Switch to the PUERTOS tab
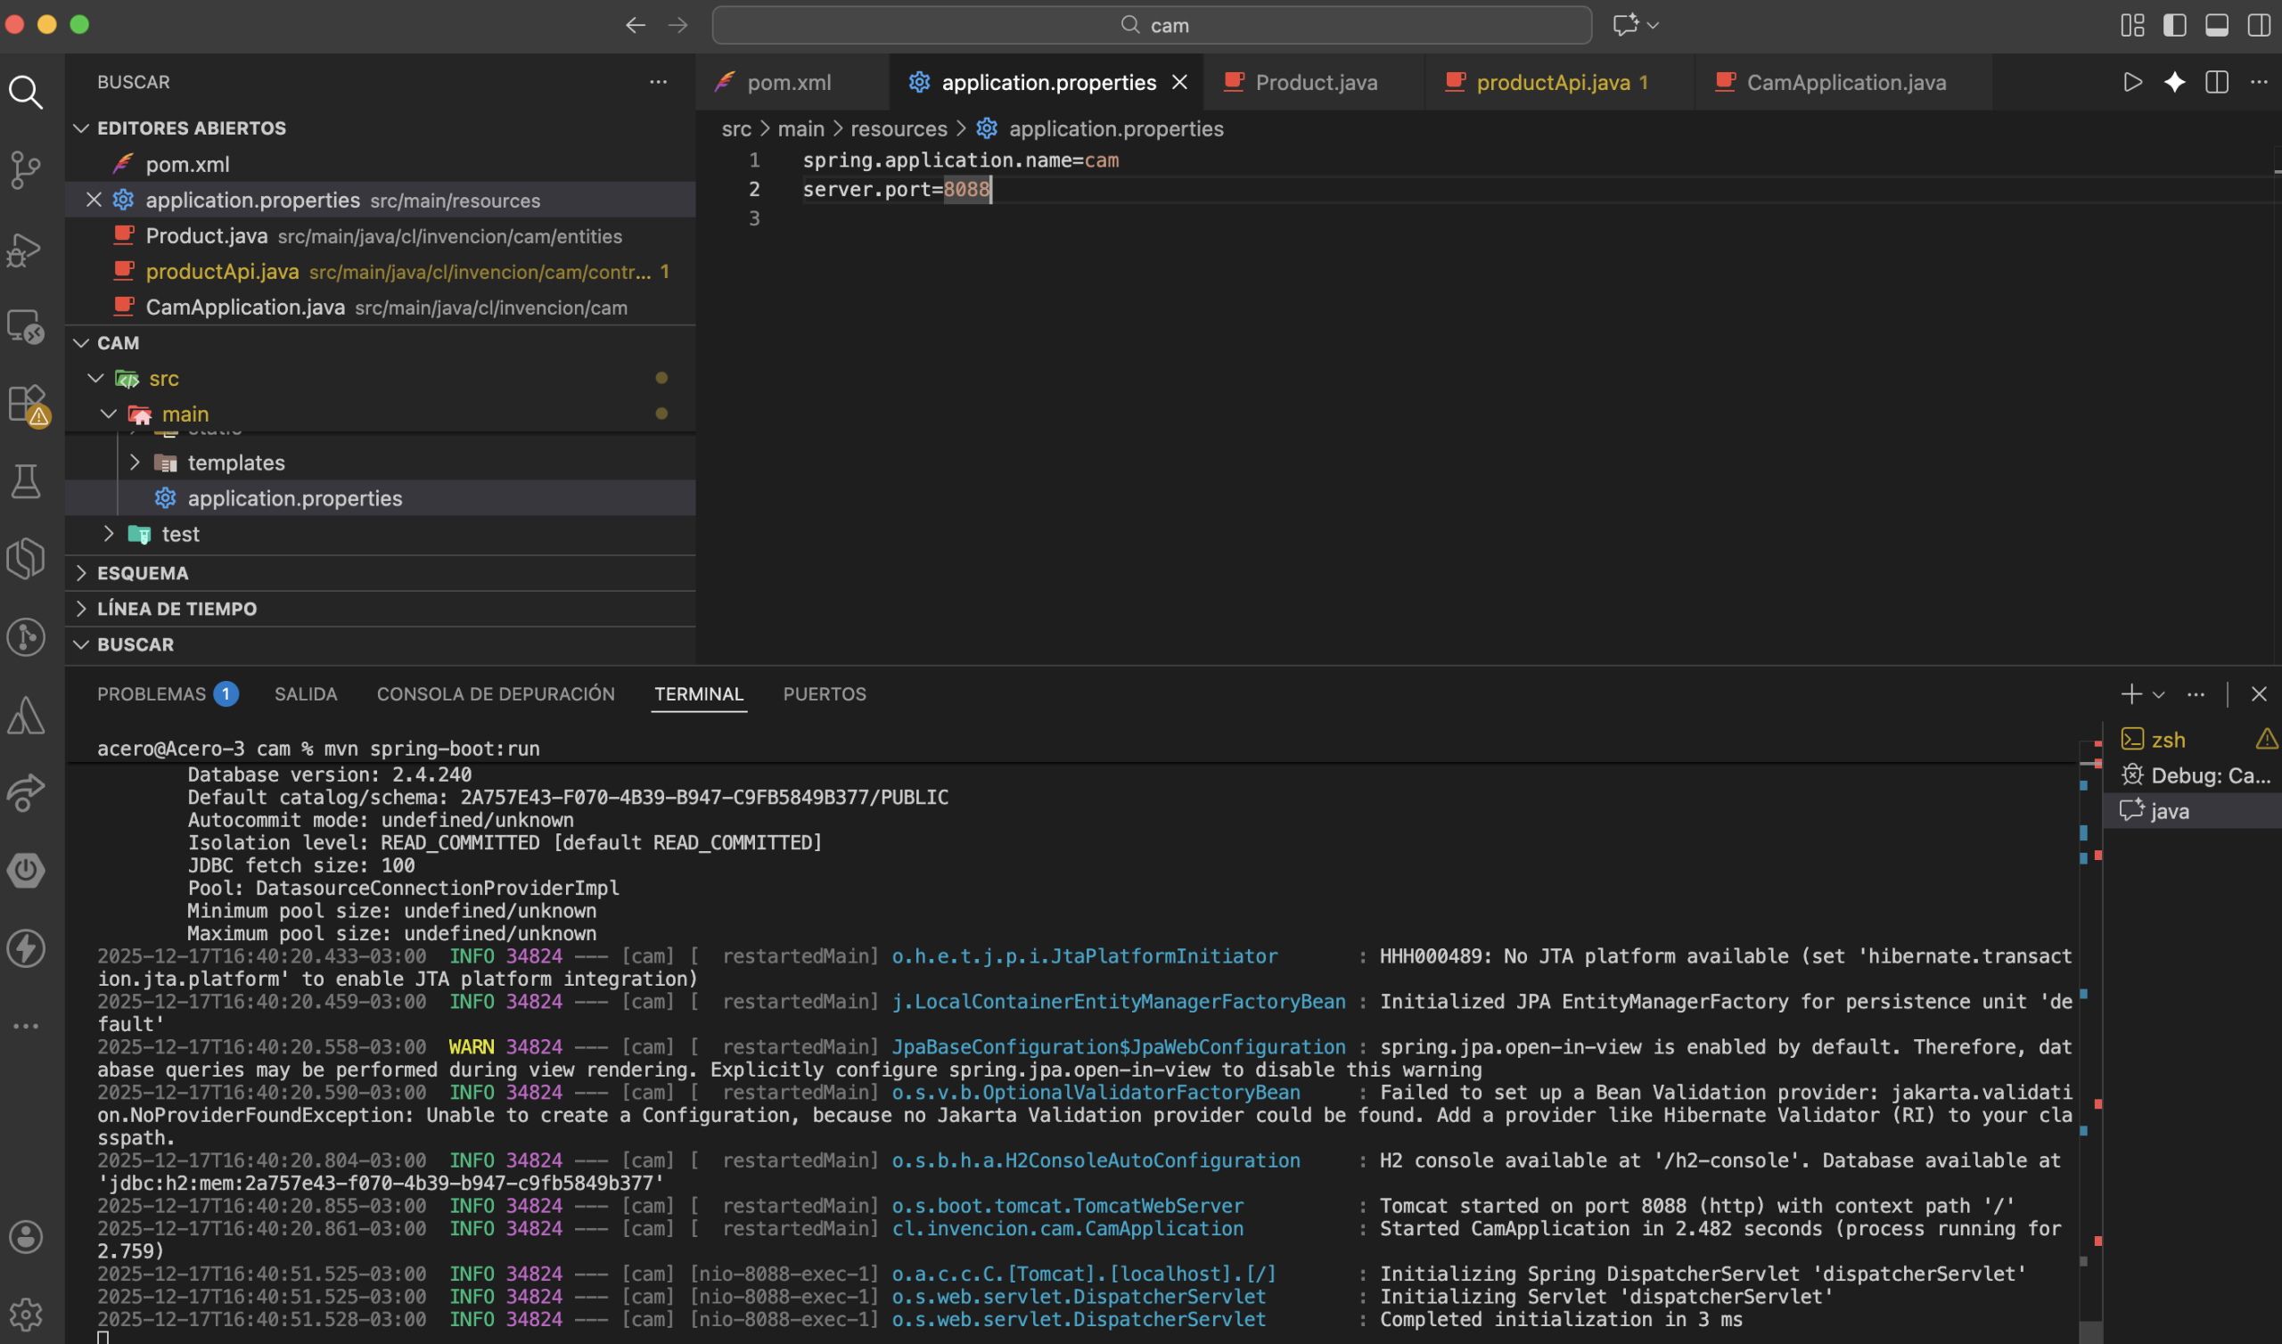This screenshot has height=1344, width=2282. pyautogui.click(x=824, y=693)
